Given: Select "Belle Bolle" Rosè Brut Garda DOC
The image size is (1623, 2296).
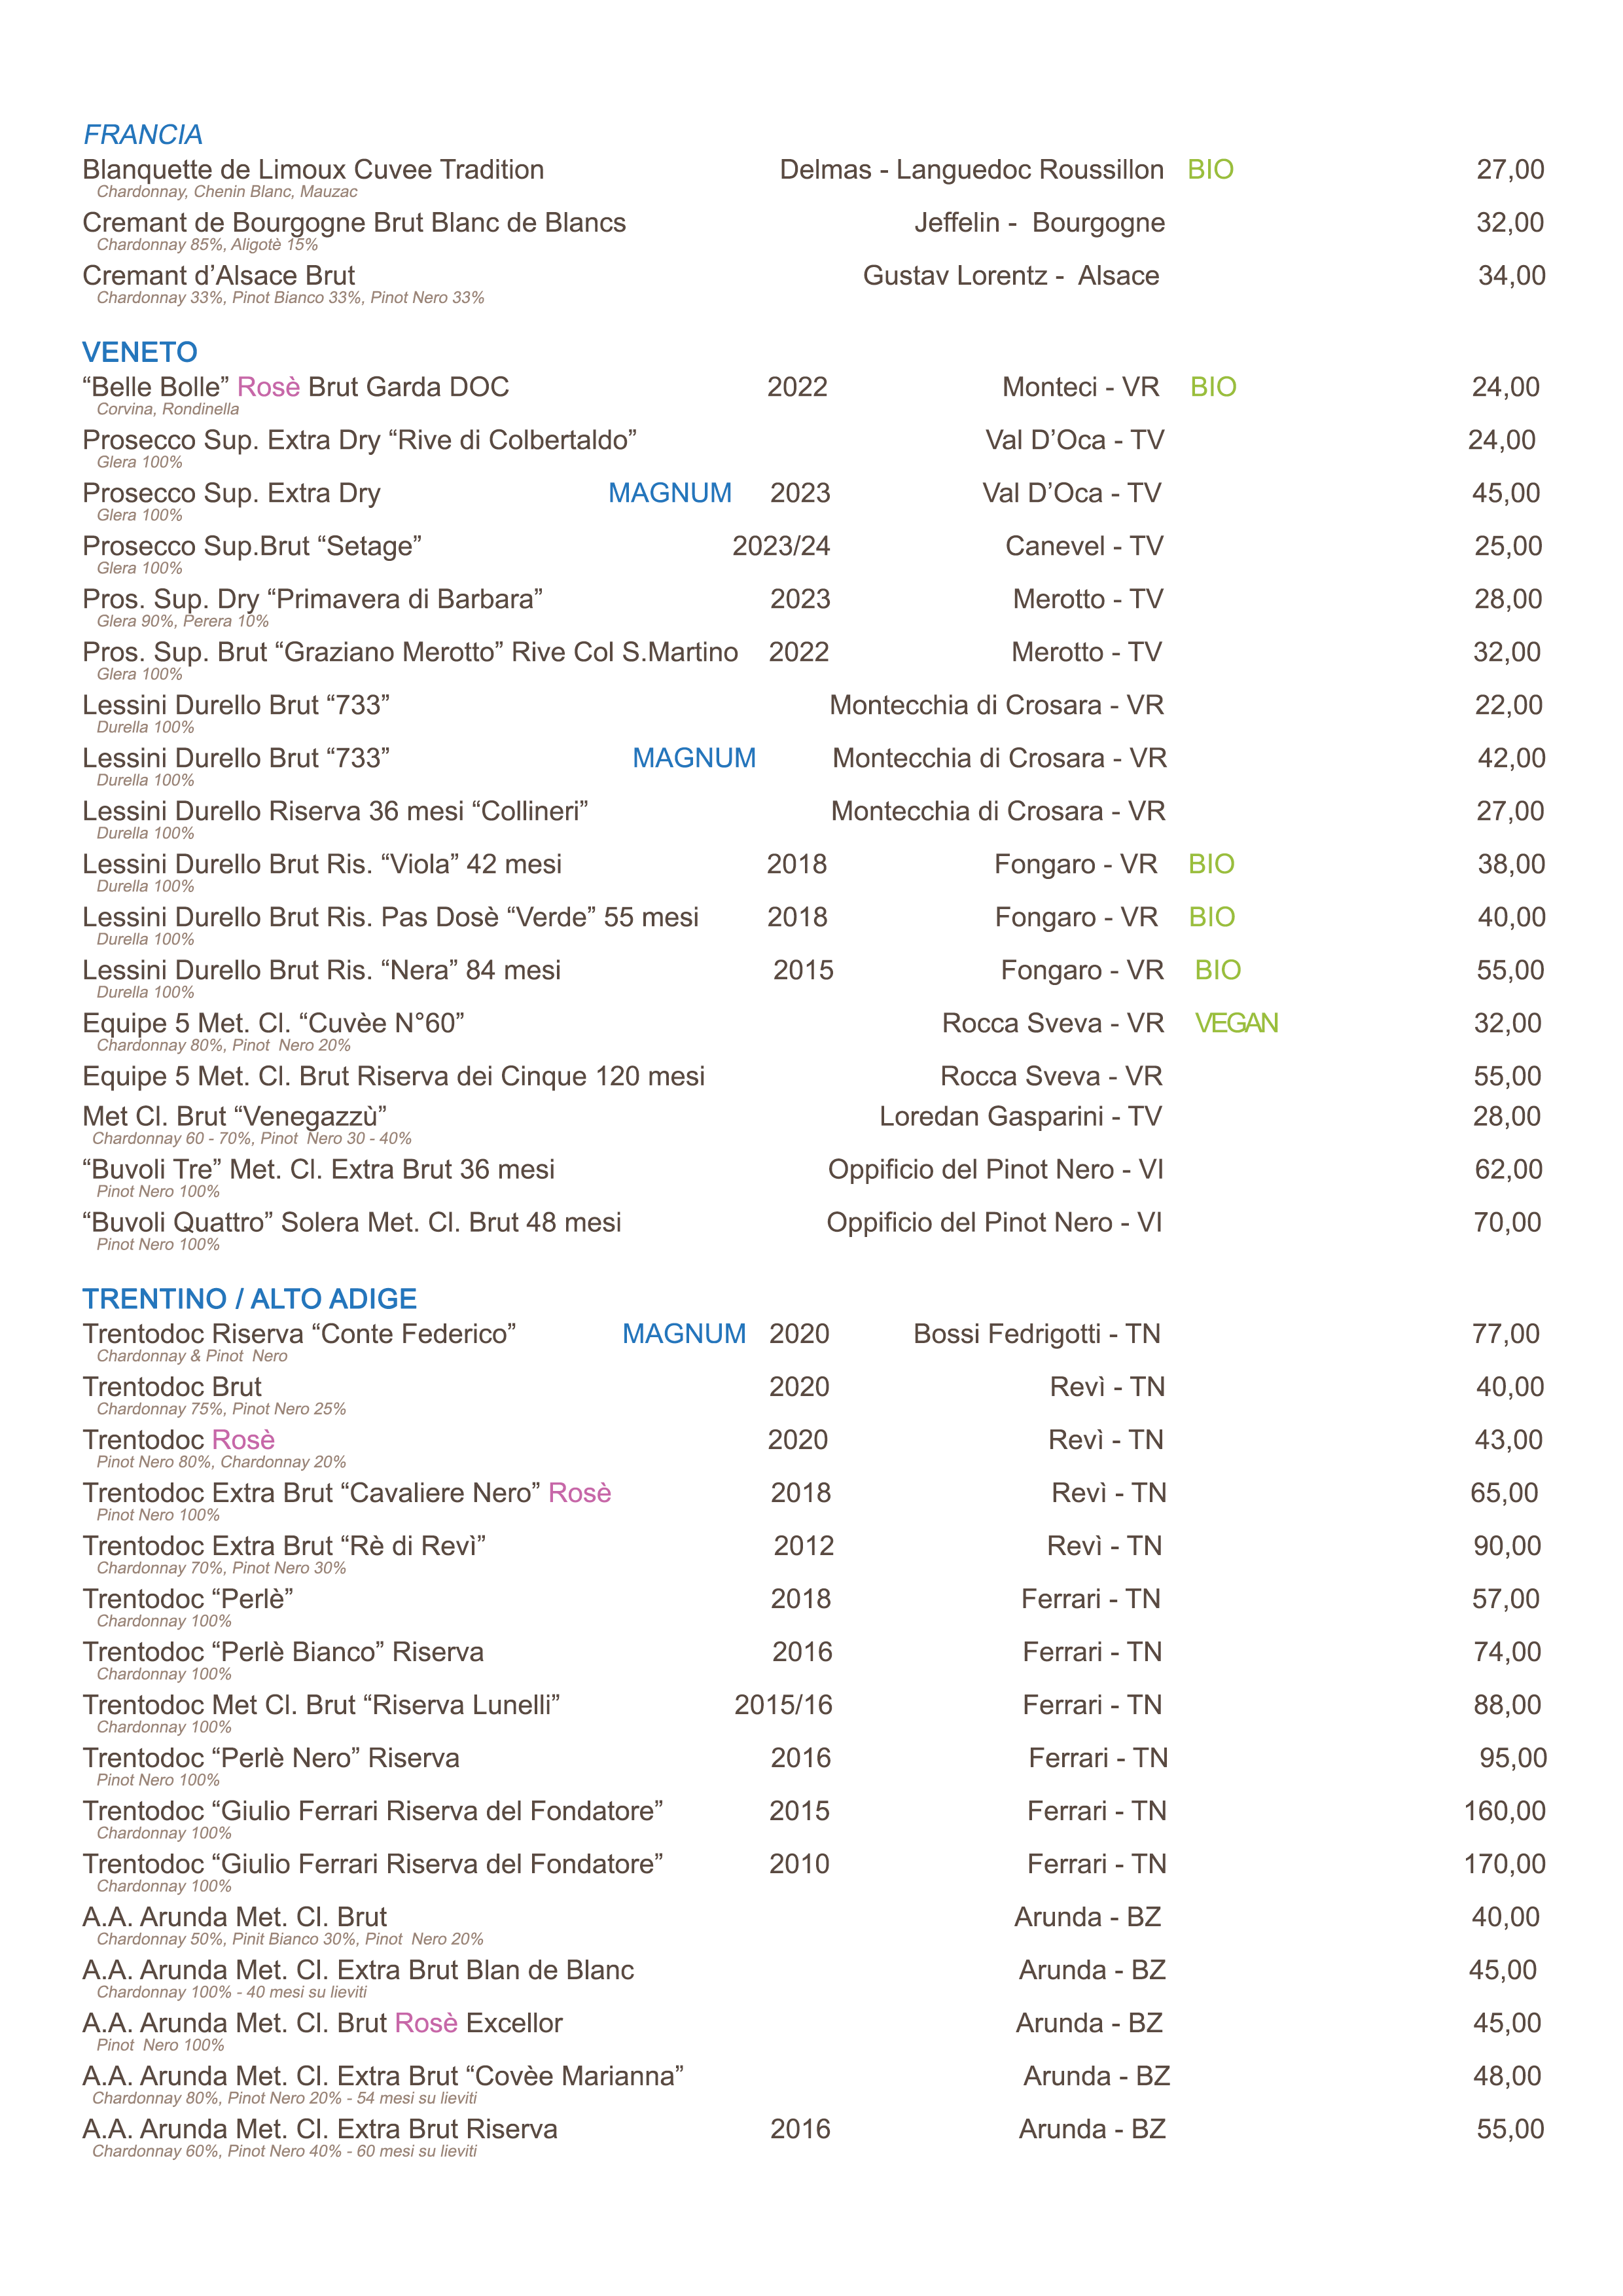Looking at the screenshot, I should coord(296,387).
